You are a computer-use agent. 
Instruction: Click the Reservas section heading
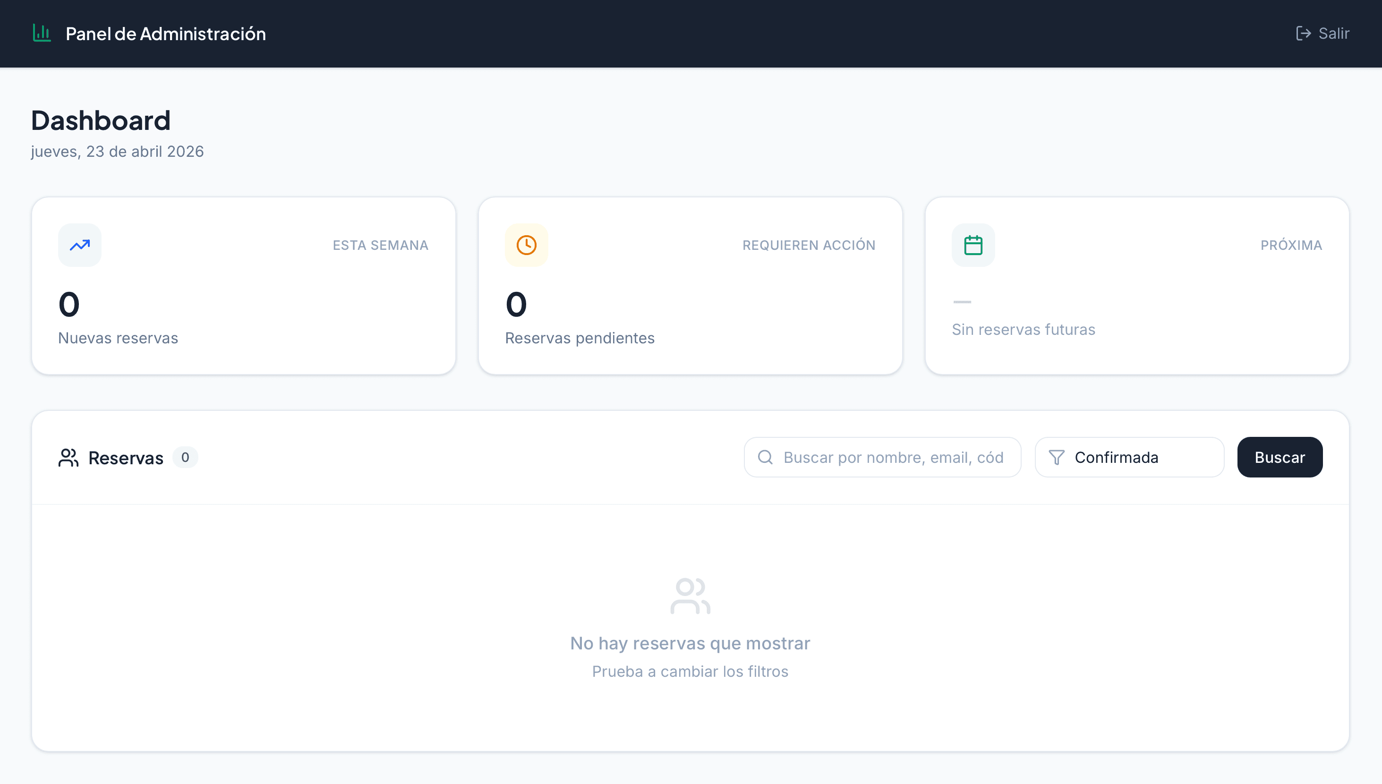pos(126,458)
